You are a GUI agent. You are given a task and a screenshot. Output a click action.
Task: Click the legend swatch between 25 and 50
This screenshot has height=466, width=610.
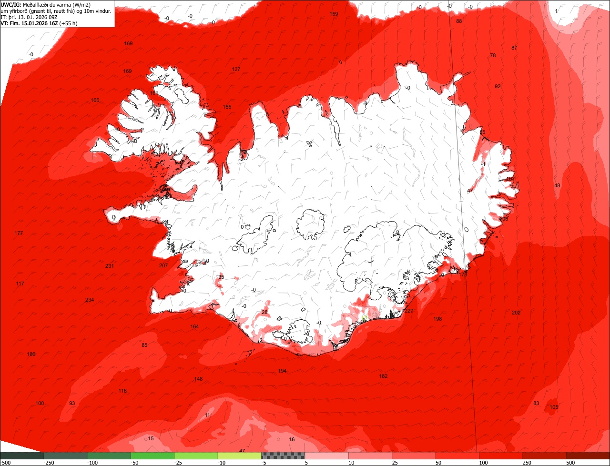click(414, 456)
